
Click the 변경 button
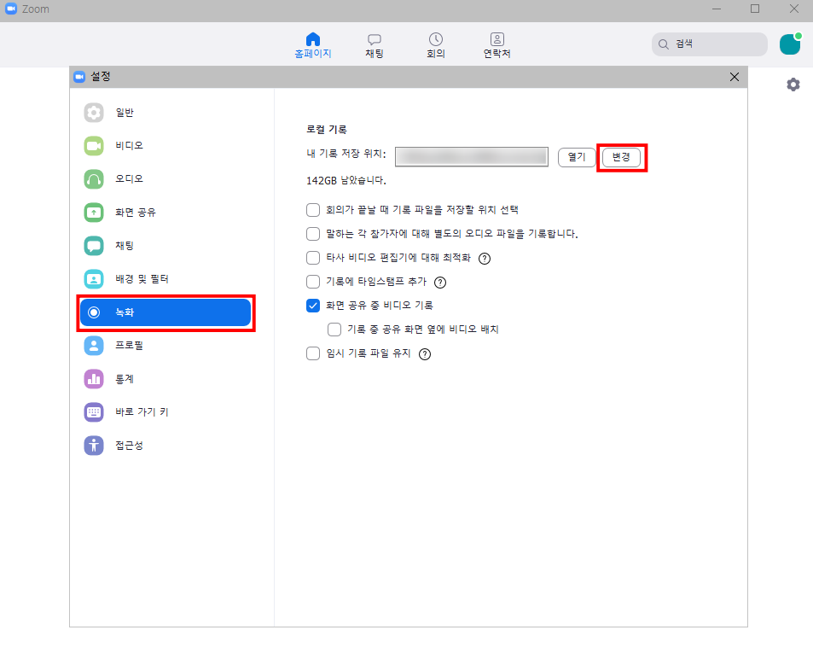click(x=622, y=156)
